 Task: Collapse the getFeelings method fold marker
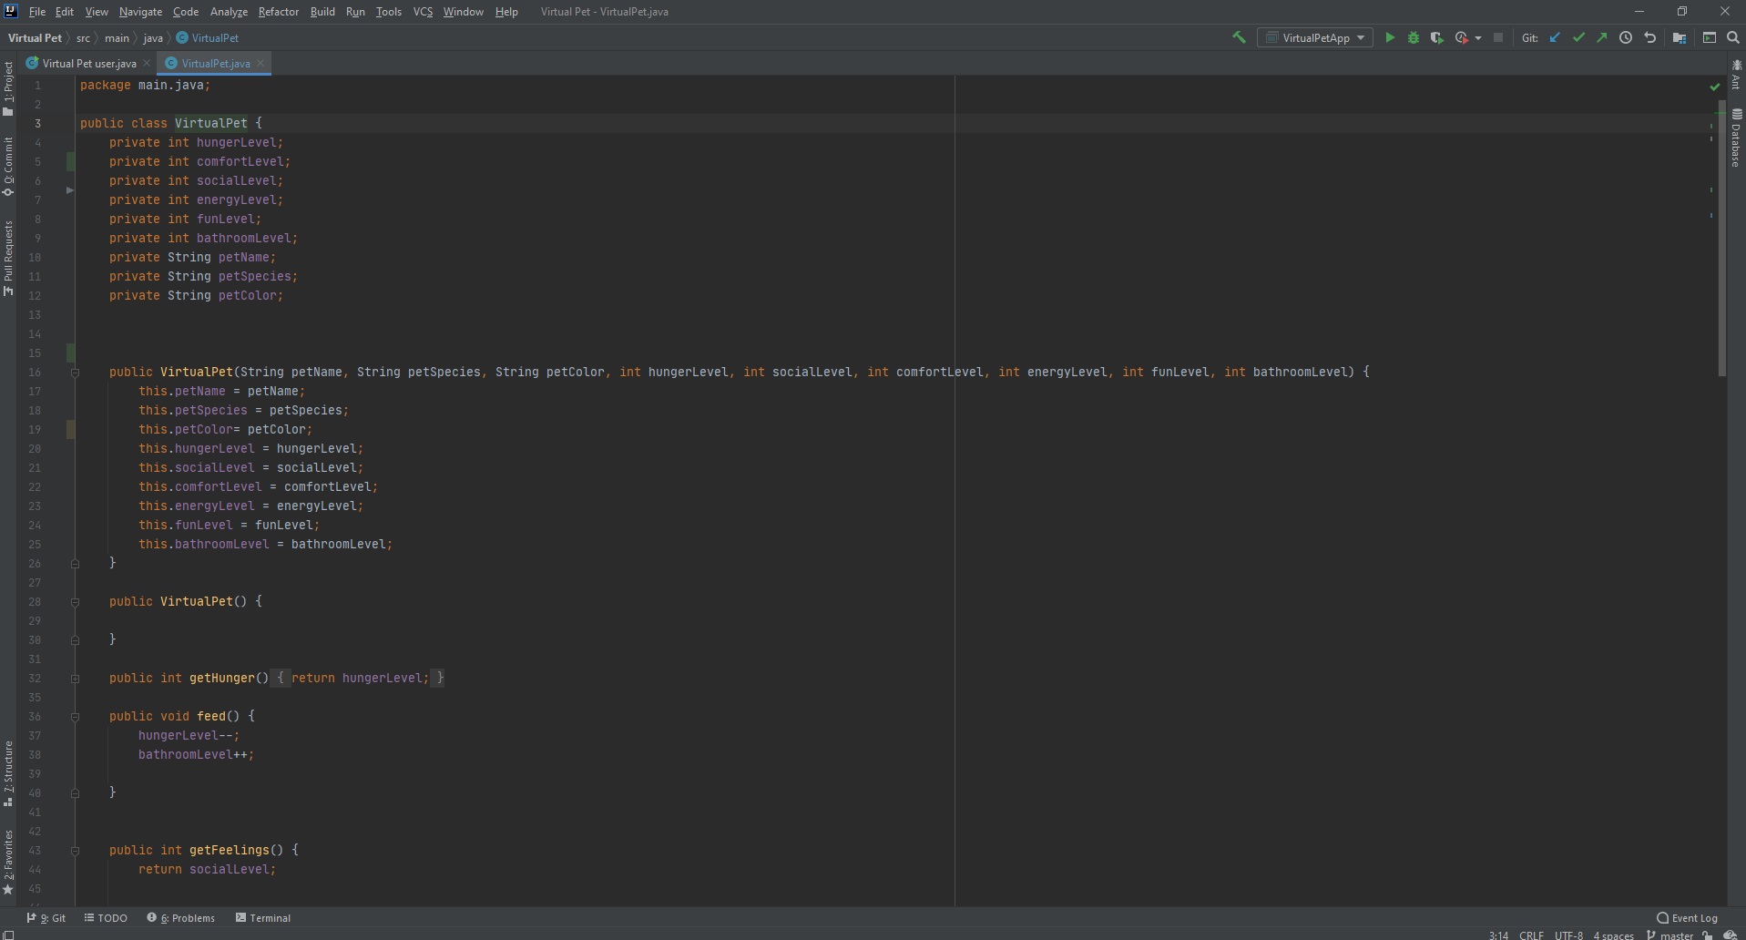76,851
